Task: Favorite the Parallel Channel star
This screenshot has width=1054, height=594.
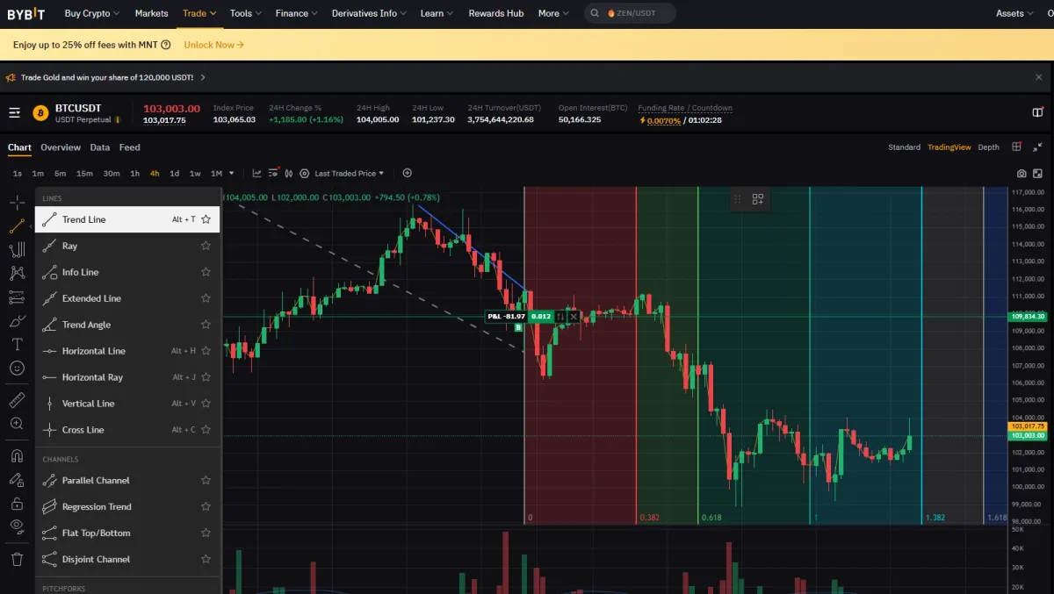Action: pyautogui.click(x=206, y=480)
